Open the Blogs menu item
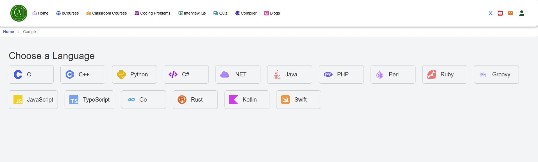538x162 pixels. click(x=272, y=13)
